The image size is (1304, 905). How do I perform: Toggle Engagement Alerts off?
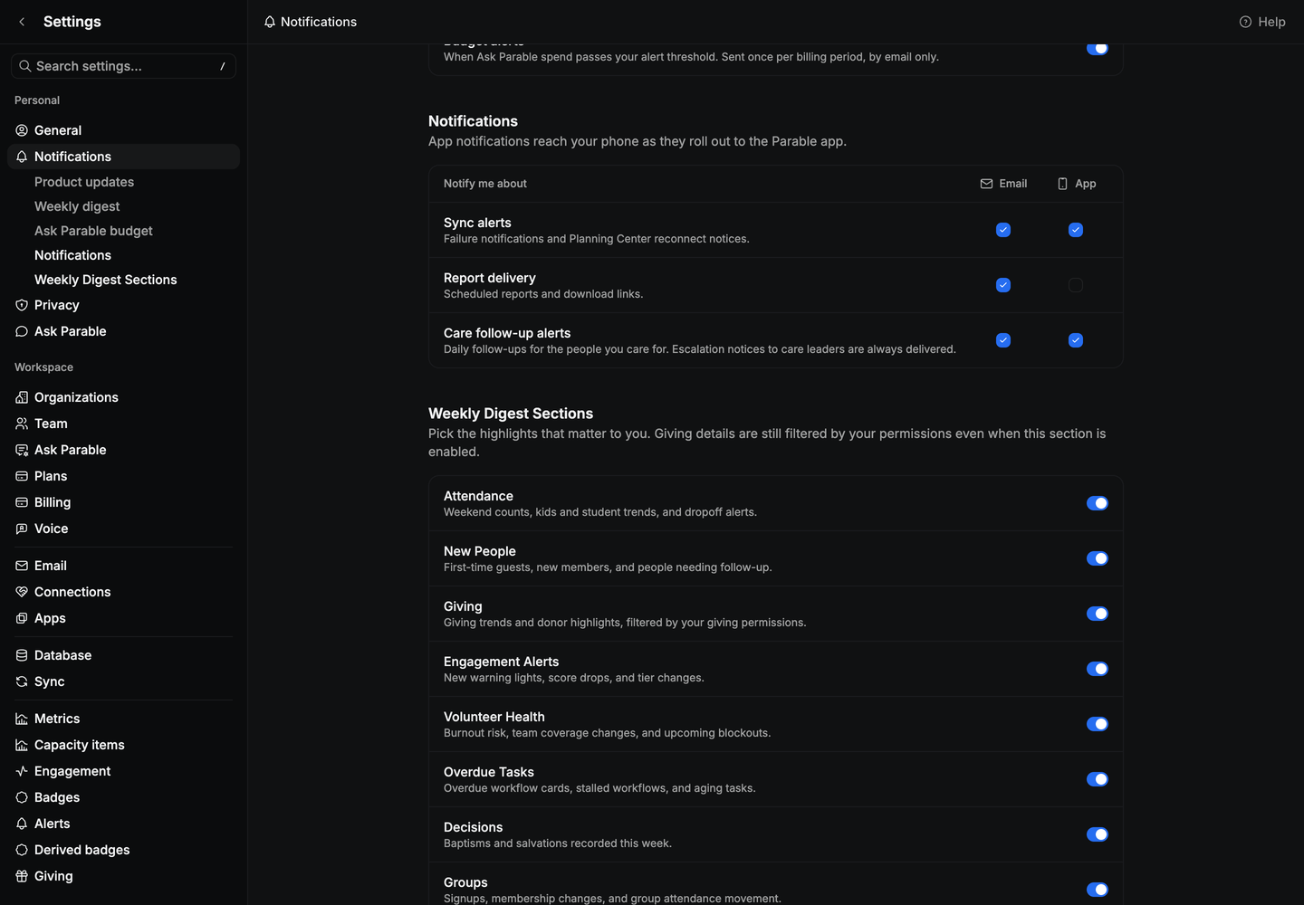tap(1098, 669)
